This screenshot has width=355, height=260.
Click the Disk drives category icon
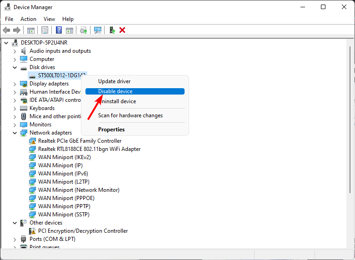(24, 68)
